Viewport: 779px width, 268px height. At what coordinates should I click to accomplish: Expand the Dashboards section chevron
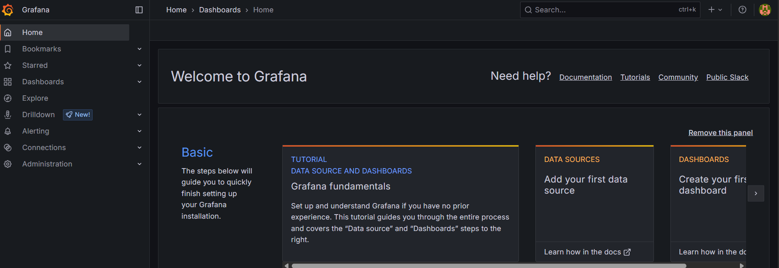coord(140,82)
